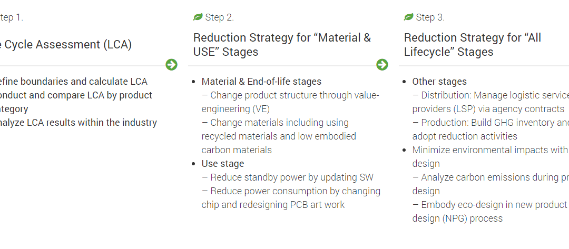Click heading Reduction Strategy for Material & USE Stages

pos(282,45)
